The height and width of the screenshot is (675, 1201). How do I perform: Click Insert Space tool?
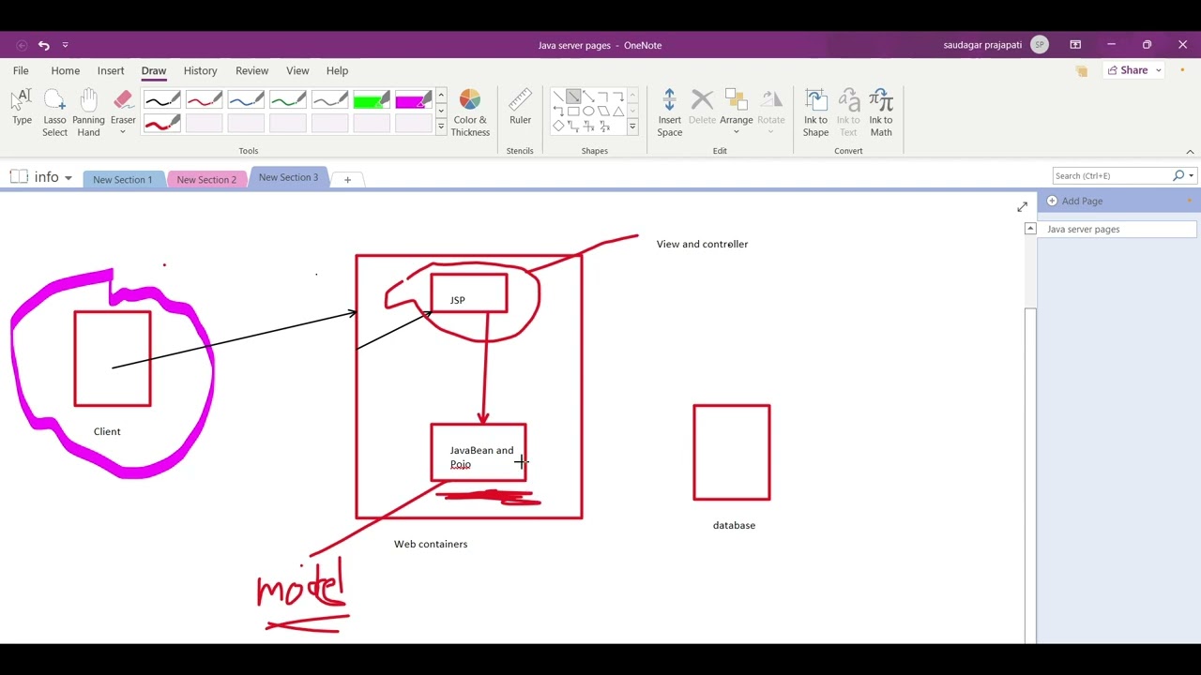coord(669,112)
